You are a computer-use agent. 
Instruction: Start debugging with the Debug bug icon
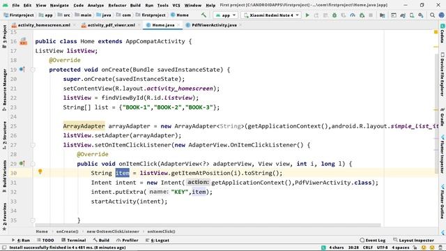click(x=334, y=15)
